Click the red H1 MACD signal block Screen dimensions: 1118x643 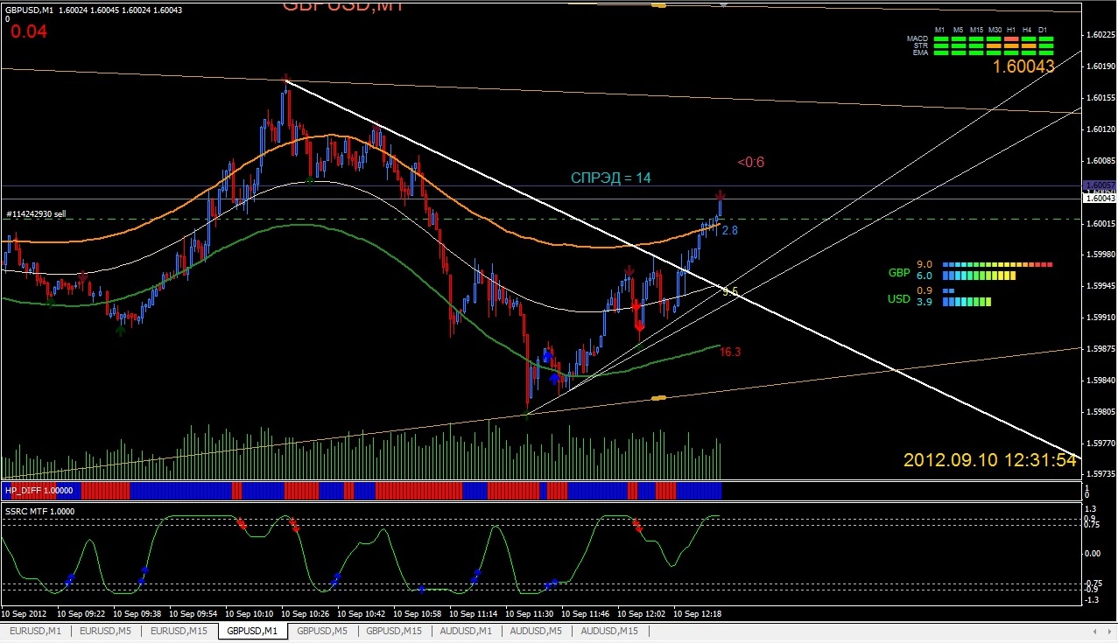coord(1011,38)
